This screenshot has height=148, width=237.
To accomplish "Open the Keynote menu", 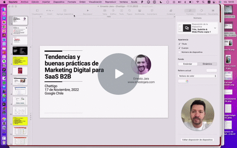I will [x=13, y=2].
